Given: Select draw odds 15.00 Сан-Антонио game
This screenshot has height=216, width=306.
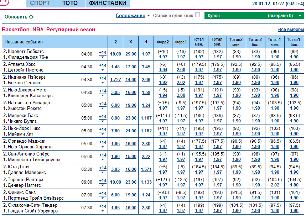Looking at the screenshot, I should pyautogui.click(x=131, y=157).
